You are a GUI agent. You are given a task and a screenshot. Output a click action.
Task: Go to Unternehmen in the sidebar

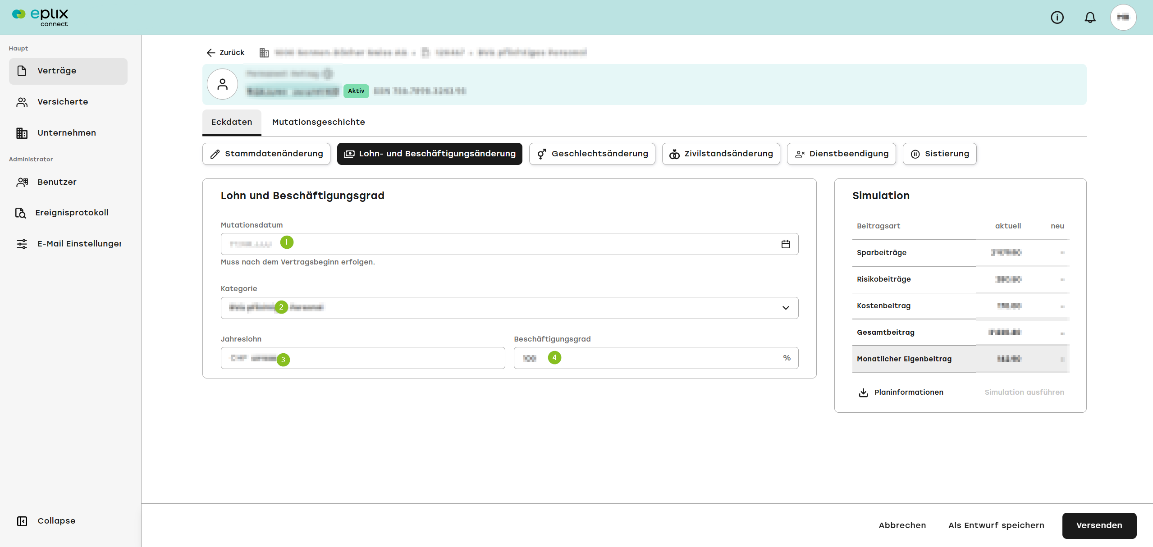(x=68, y=133)
